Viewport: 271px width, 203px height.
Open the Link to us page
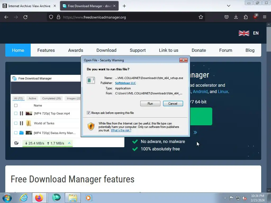tap(169, 50)
